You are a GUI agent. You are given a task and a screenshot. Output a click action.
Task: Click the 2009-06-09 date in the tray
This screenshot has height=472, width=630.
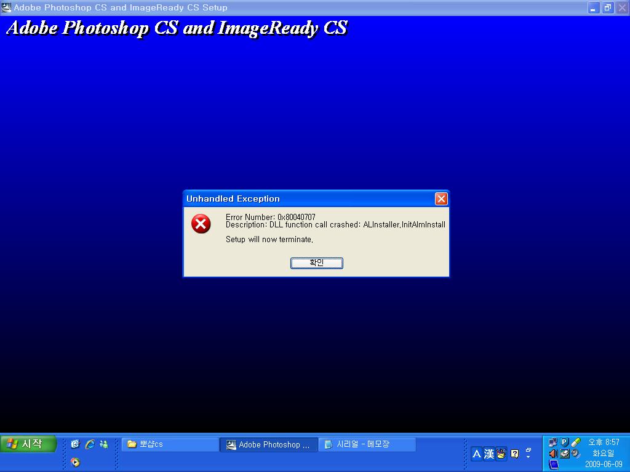604,465
